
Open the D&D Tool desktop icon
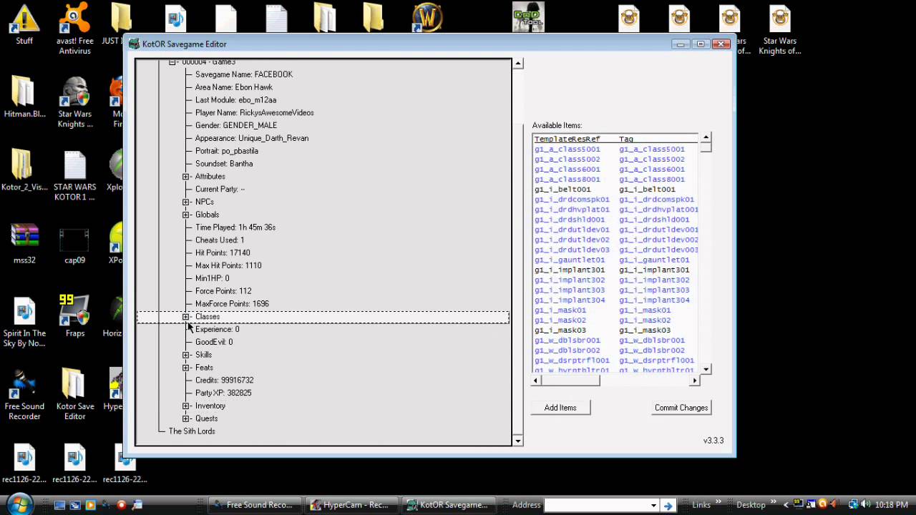[528, 17]
